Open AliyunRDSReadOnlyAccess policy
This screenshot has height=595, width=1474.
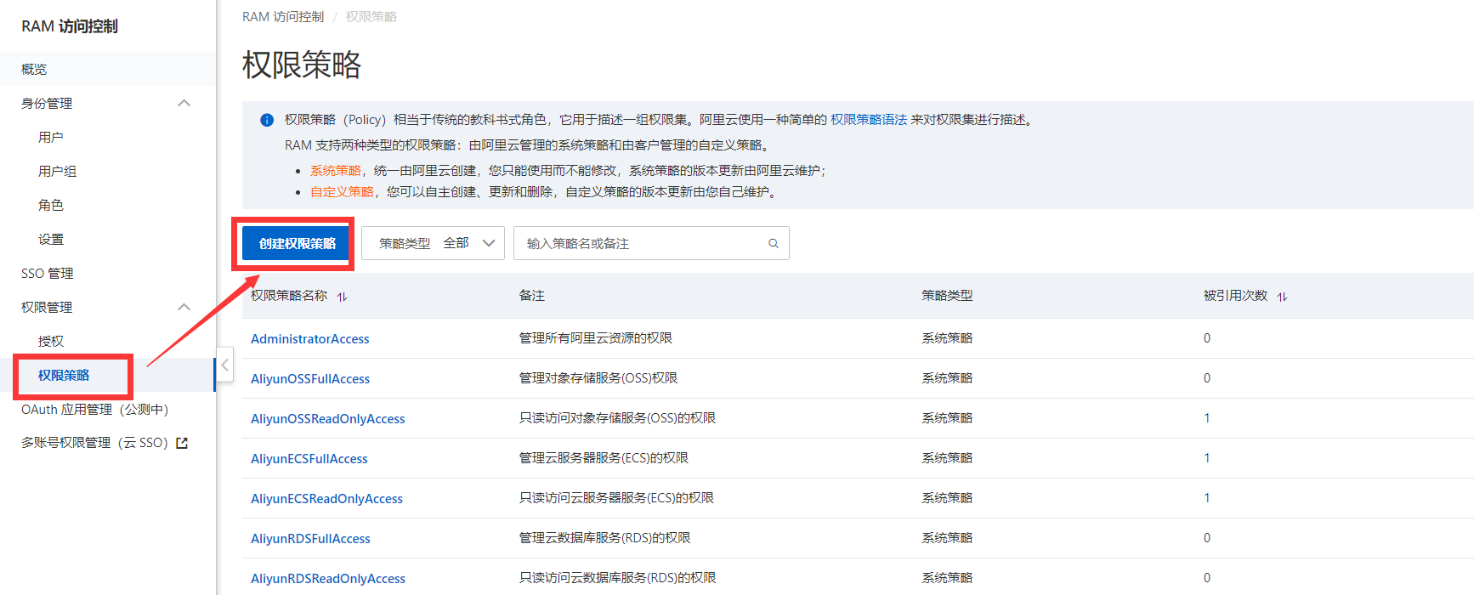pos(328,578)
